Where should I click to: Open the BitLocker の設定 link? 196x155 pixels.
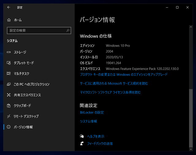pyautogui.click(x=92, y=112)
